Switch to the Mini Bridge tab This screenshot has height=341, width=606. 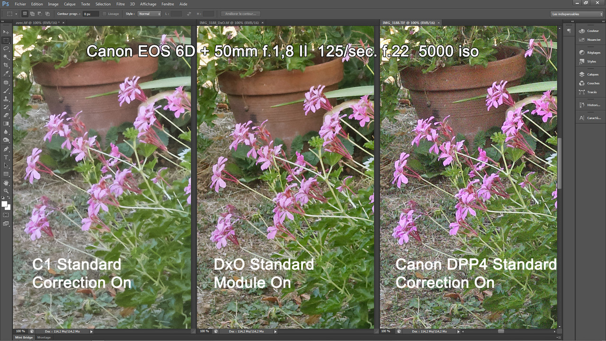[24, 338]
